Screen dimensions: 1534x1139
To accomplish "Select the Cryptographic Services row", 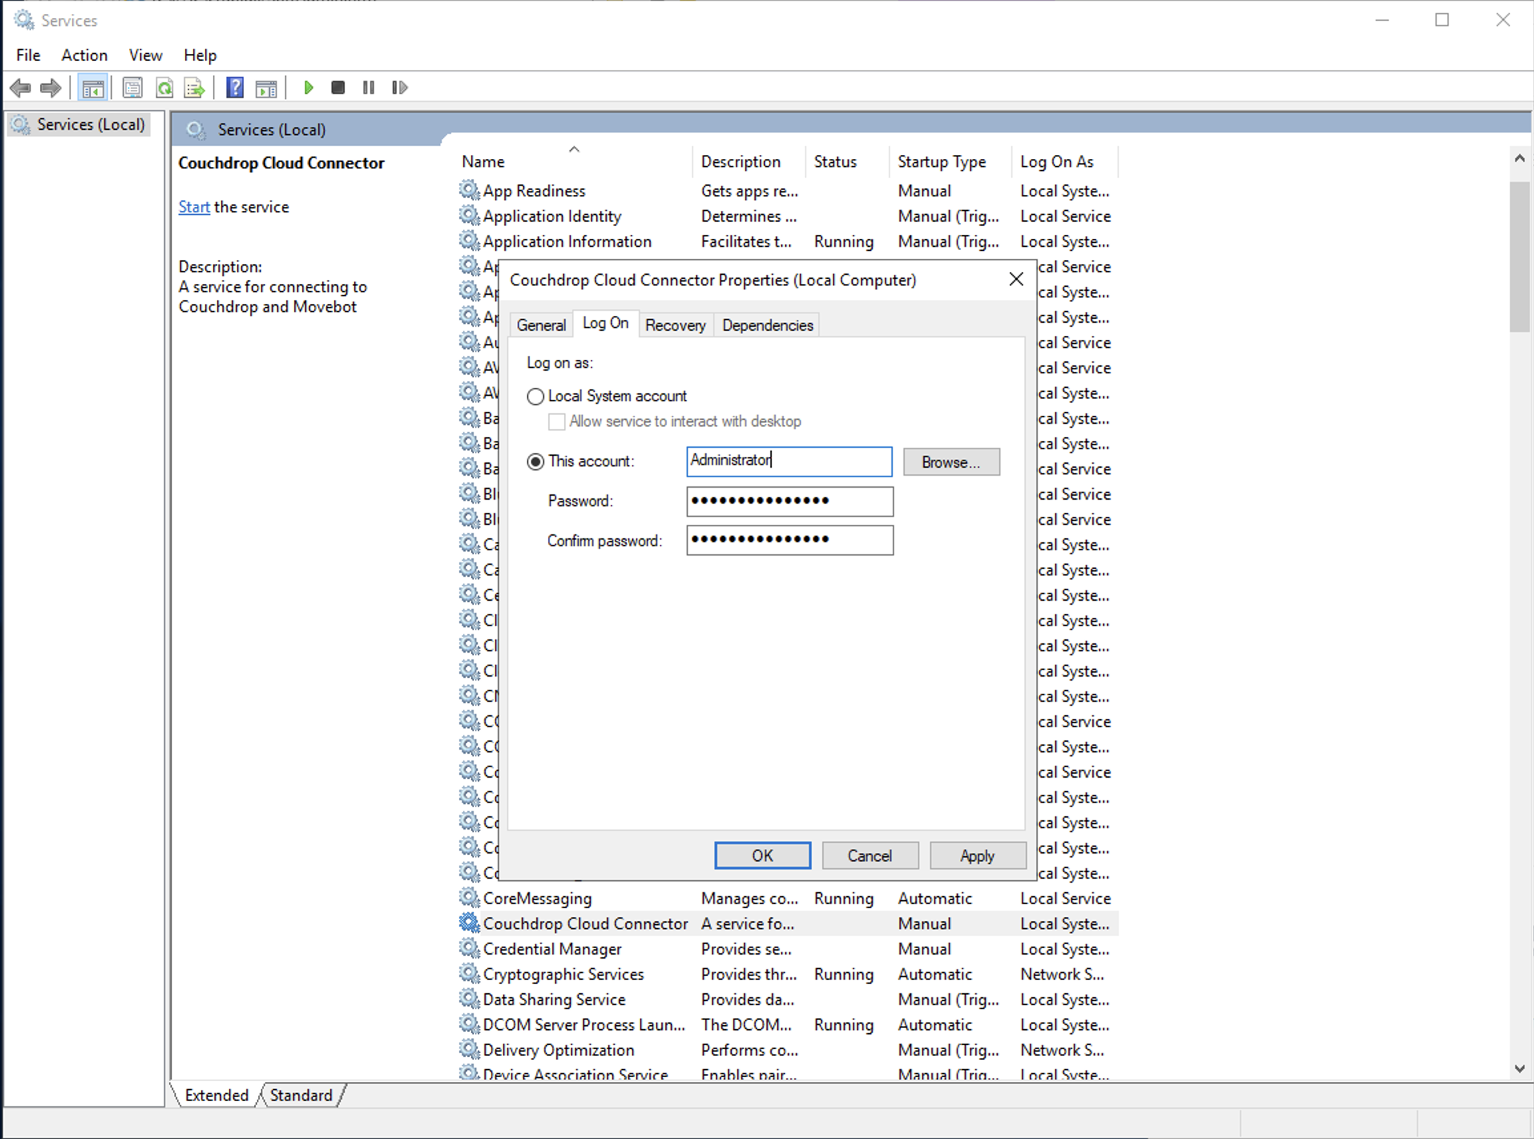I will click(x=788, y=974).
